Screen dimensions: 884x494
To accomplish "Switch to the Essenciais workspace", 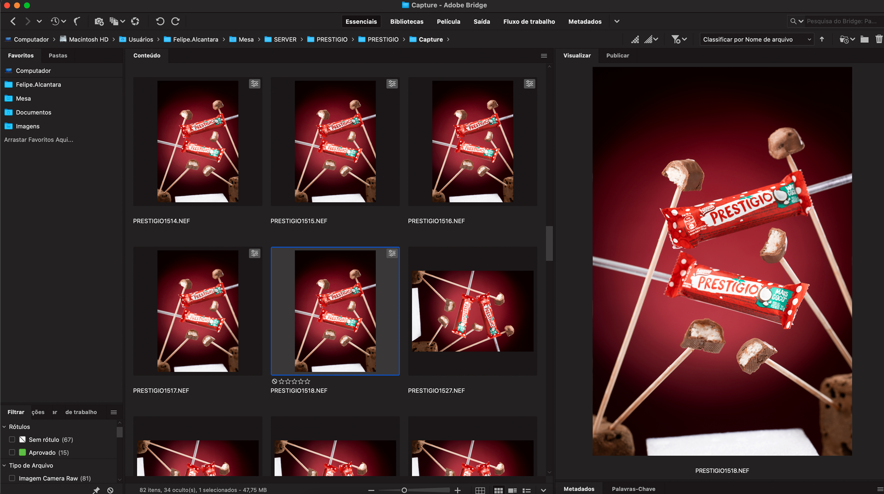I will [361, 22].
